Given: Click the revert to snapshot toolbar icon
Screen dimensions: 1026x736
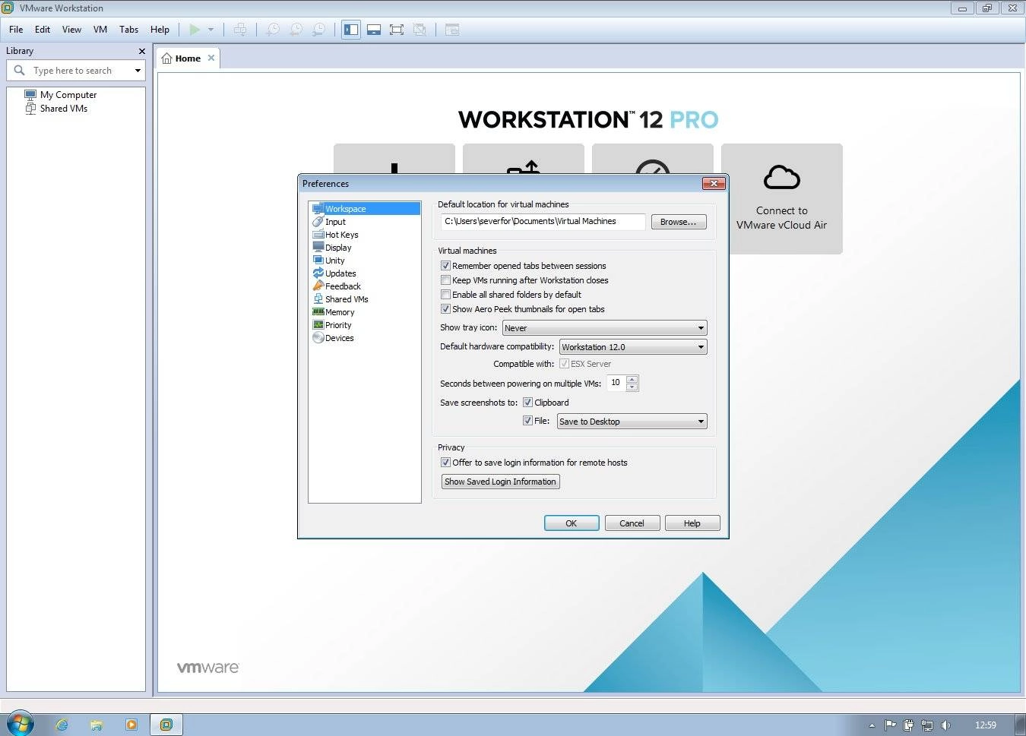Looking at the screenshot, I should pos(296,30).
